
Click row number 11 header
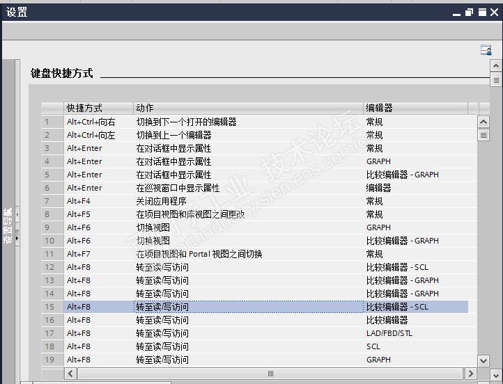53,254
